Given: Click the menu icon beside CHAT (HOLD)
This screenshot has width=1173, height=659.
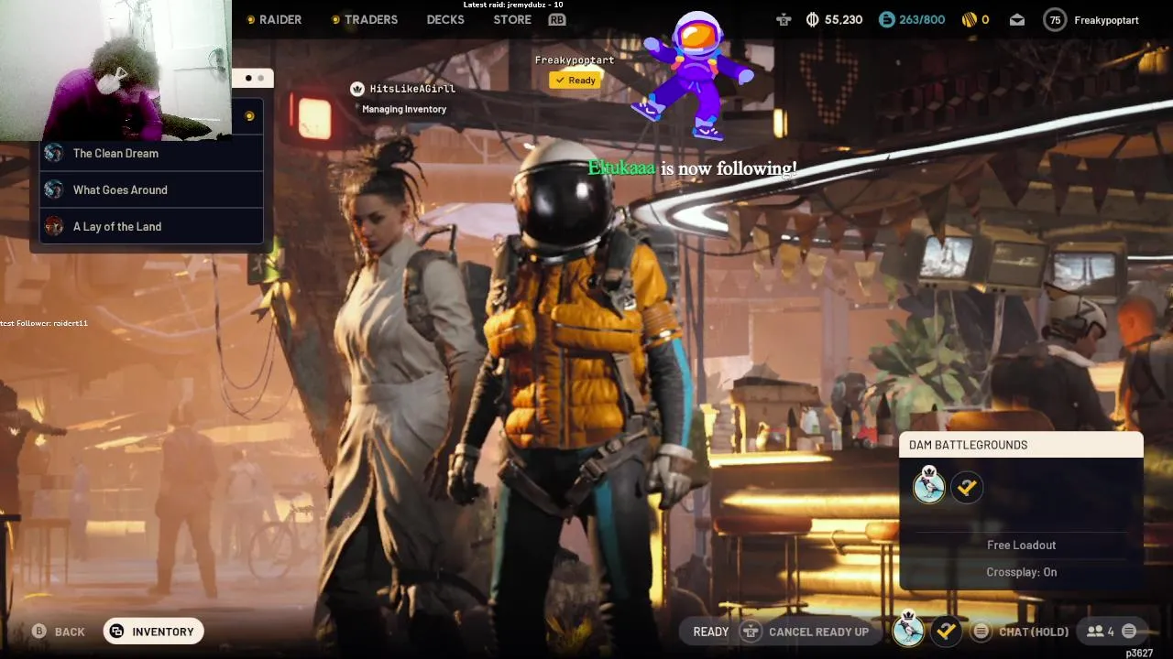Looking at the screenshot, I should [981, 632].
